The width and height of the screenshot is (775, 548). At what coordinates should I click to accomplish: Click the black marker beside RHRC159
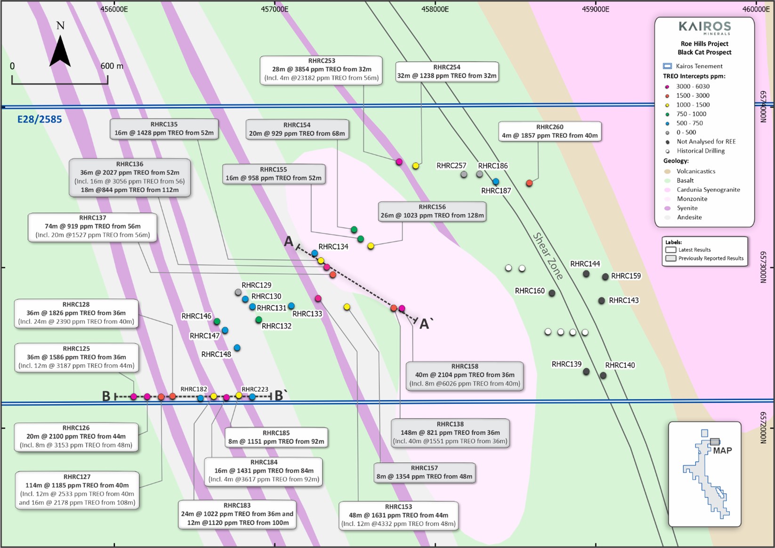pyautogui.click(x=605, y=277)
